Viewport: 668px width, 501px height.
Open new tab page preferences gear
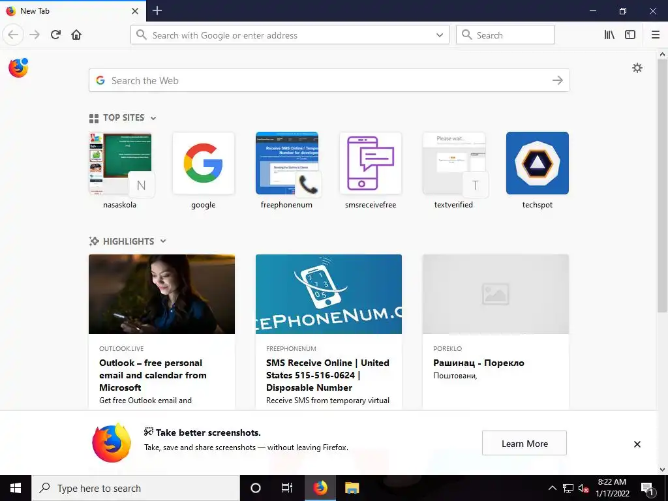point(637,68)
